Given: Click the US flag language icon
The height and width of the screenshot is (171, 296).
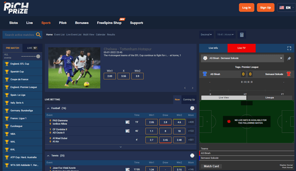Looking at the screenshot, I should (282, 8).
